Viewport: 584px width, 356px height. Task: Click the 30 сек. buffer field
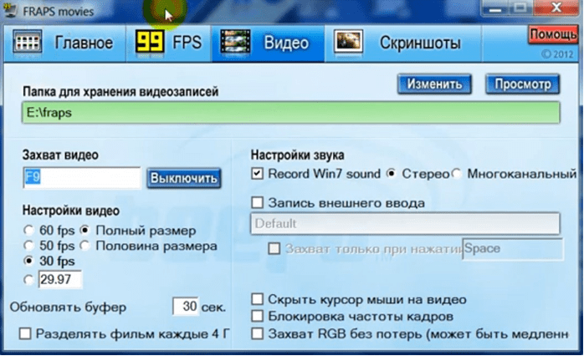[x=186, y=307]
